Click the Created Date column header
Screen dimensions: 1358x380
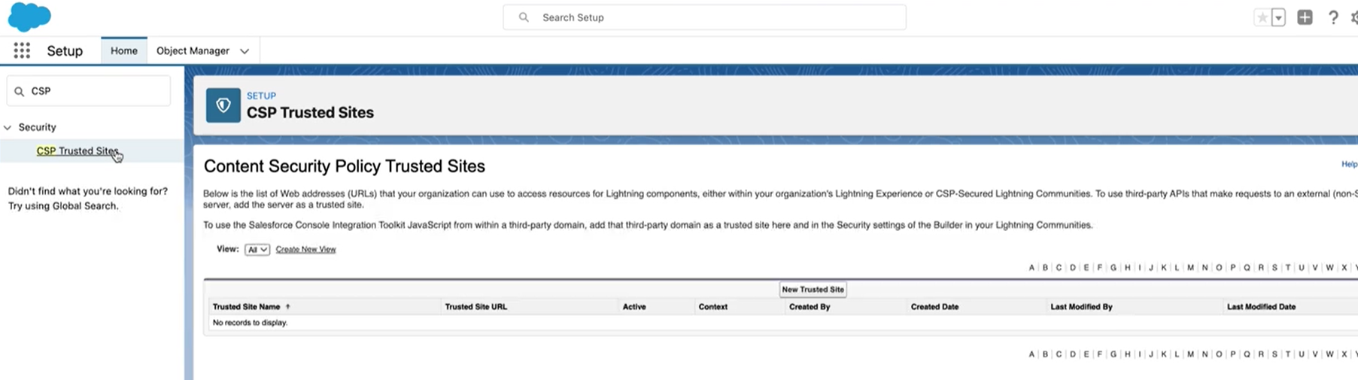pyautogui.click(x=934, y=307)
